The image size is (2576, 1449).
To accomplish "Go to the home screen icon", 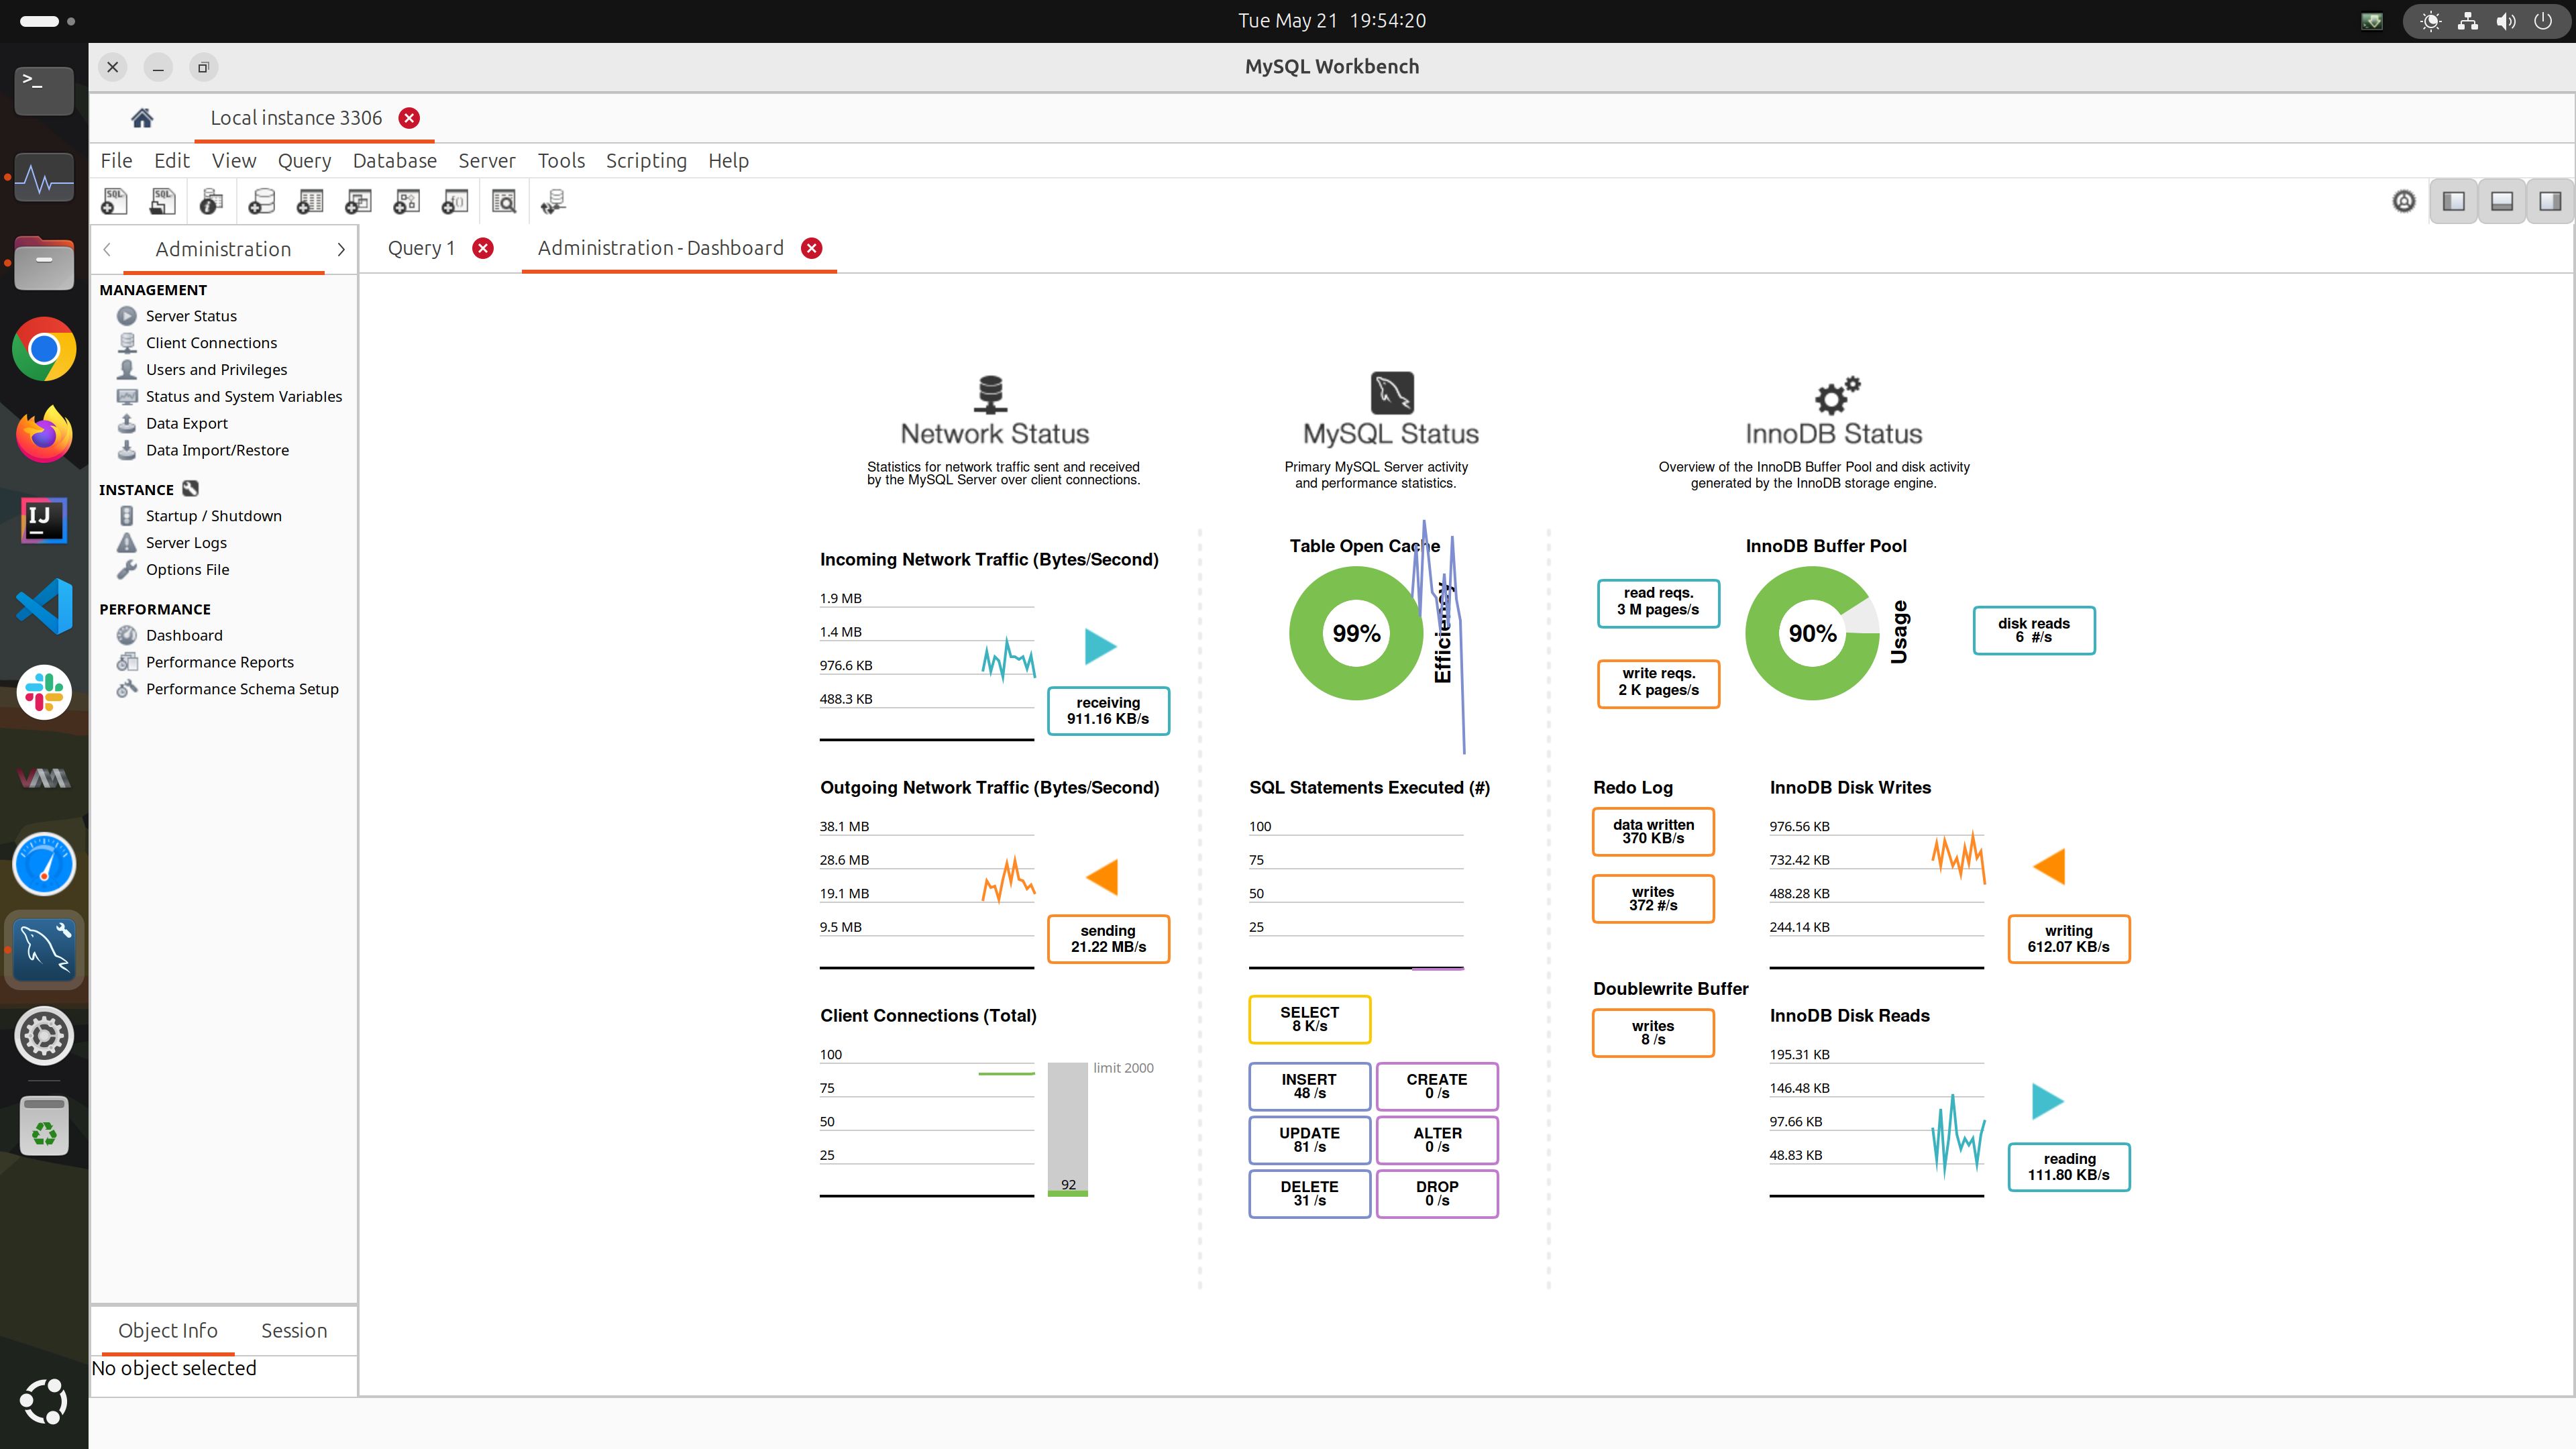I will point(142,118).
